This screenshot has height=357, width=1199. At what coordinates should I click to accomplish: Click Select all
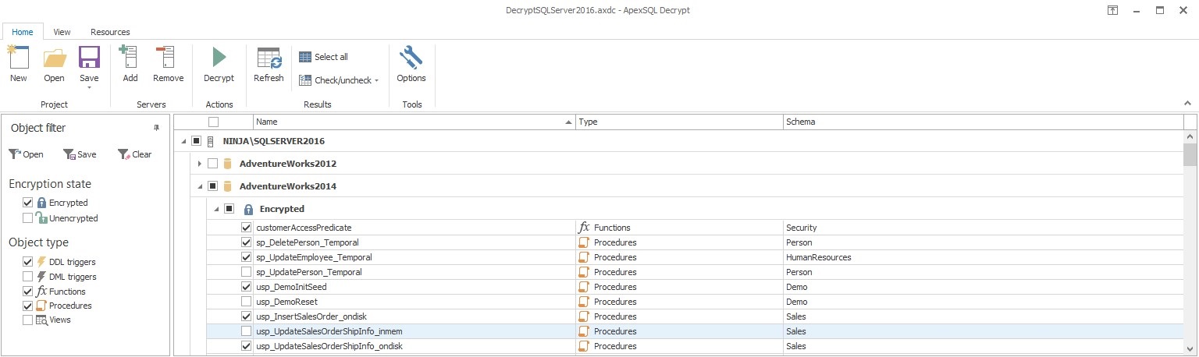pyautogui.click(x=324, y=57)
